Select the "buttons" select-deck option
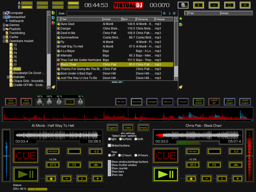Screen dimensions: 256x192 click(120, 139)
